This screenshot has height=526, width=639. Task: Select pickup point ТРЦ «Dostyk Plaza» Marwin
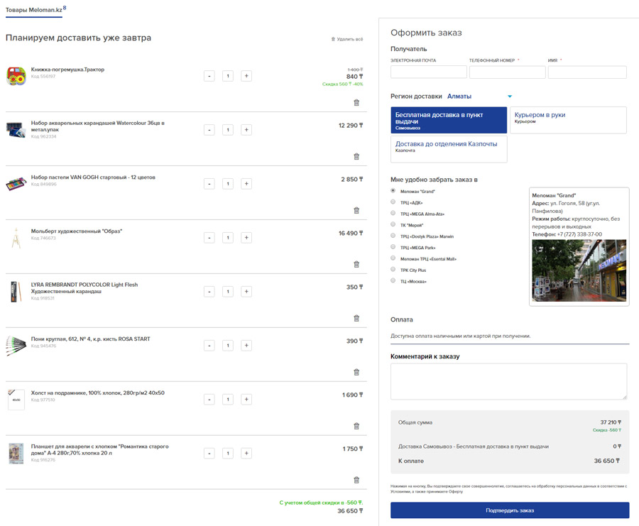(x=393, y=236)
